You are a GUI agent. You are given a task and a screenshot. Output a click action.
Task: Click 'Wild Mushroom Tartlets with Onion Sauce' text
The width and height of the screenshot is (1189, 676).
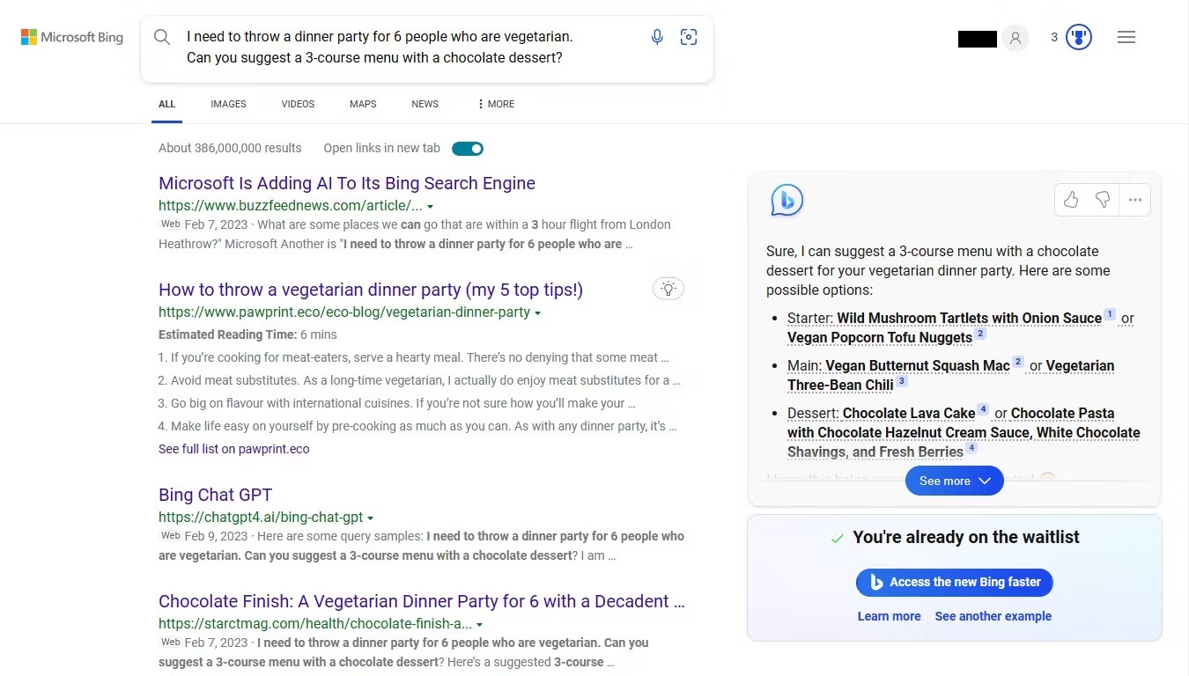point(969,318)
